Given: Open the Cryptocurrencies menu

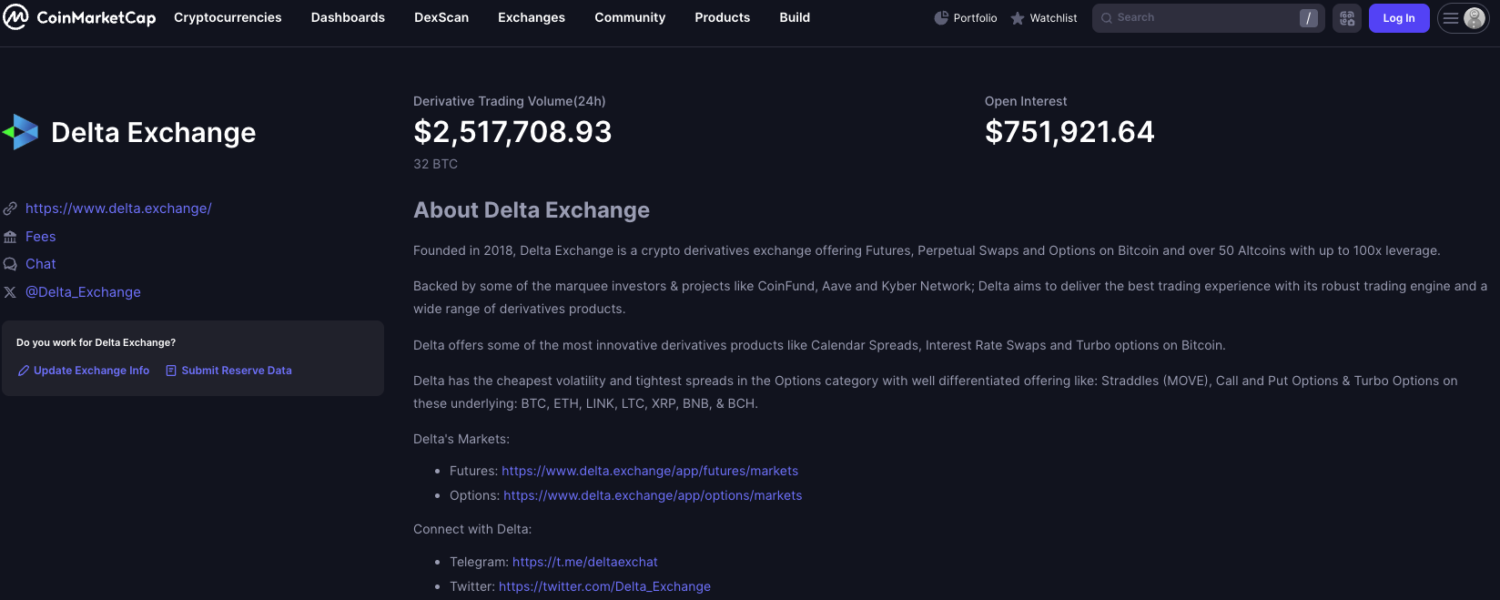Looking at the screenshot, I should coord(228,17).
